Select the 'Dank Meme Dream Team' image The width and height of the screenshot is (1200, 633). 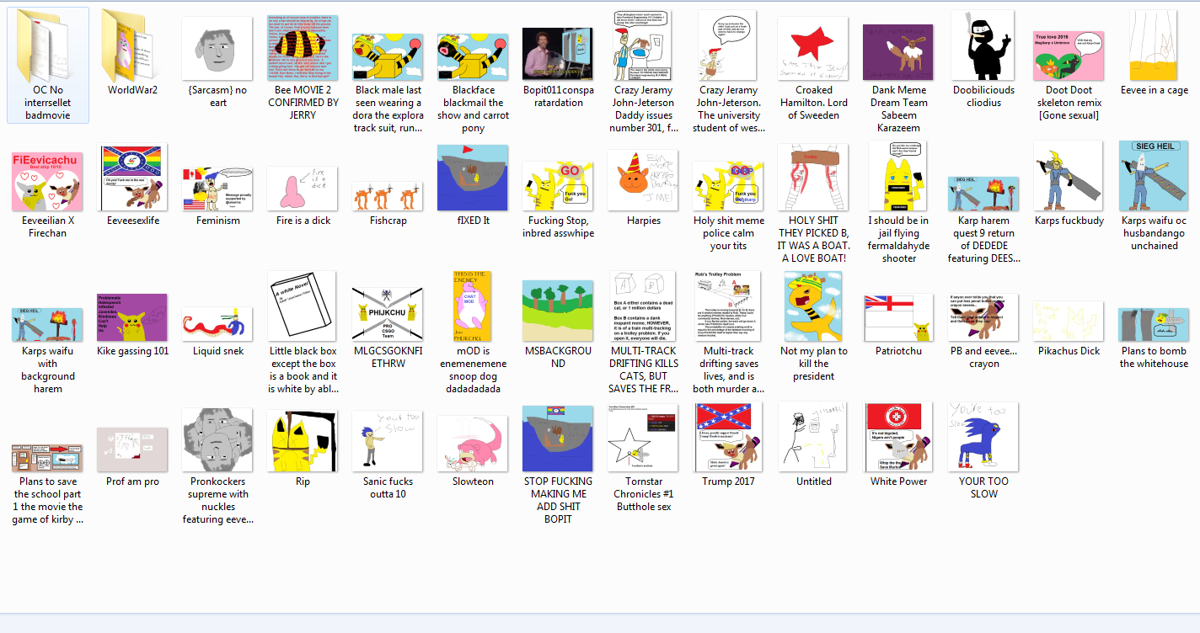[897, 52]
